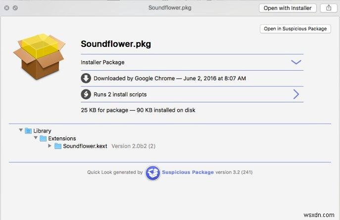Expand the Installer Package down chevron
340x220 pixels.
[x=296, y=62]
